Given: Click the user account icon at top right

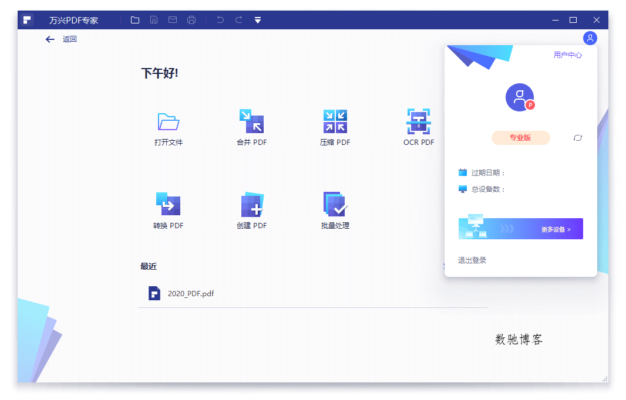Looking at the screenshot, I should coord(590,38).
